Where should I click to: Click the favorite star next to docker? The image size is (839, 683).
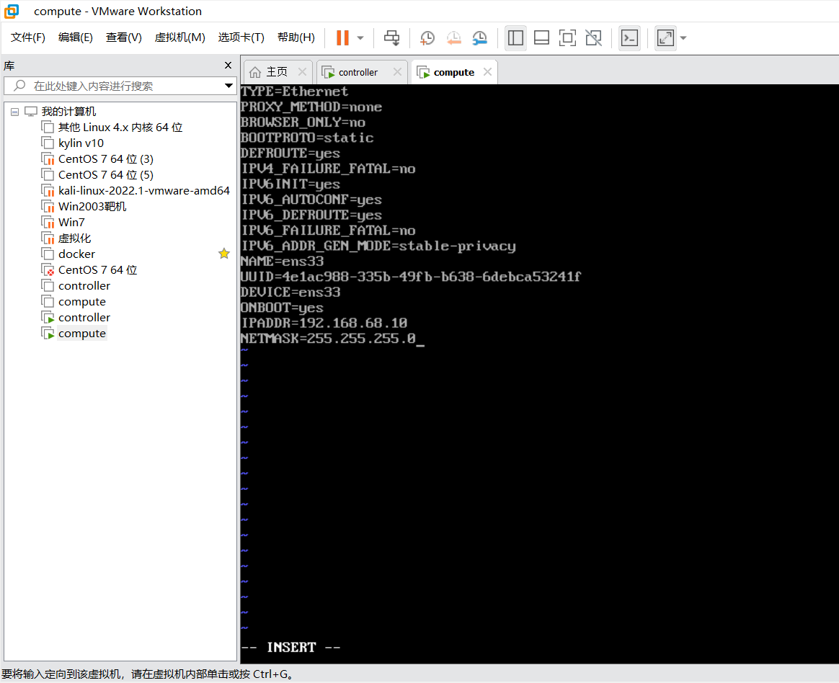[x=224, y=254]
